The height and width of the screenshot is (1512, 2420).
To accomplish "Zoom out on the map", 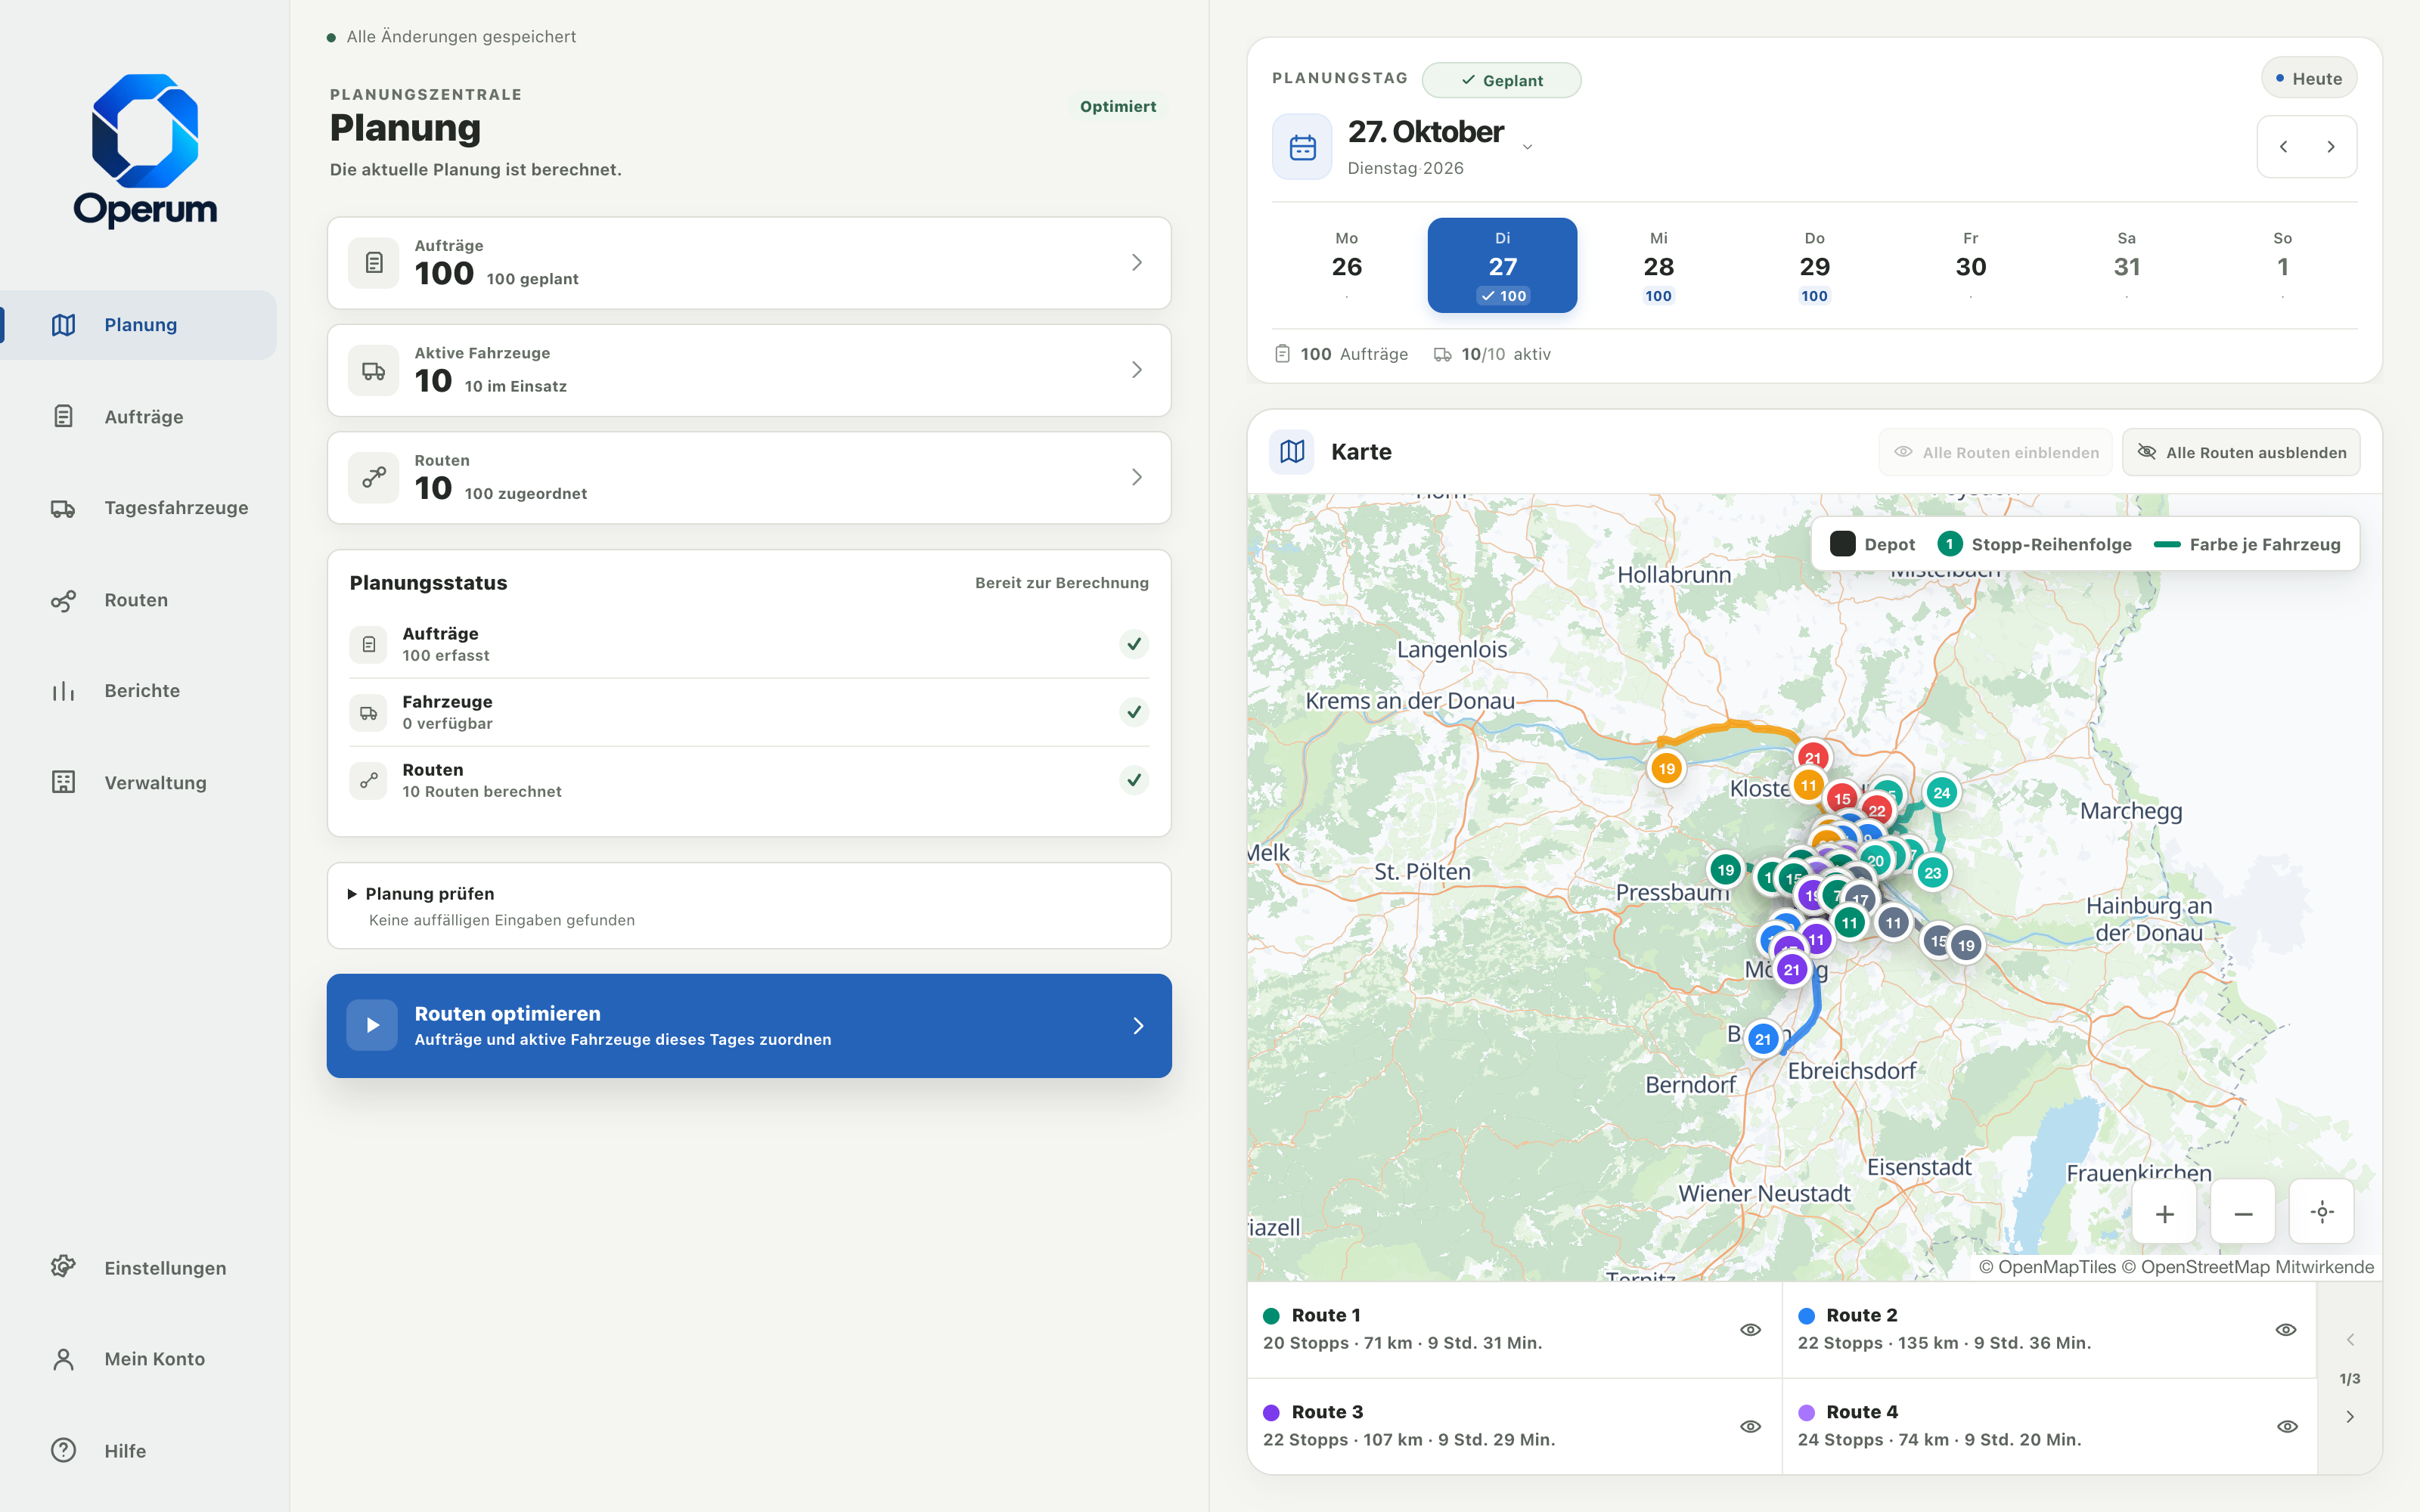I will pos(2243,1213).
